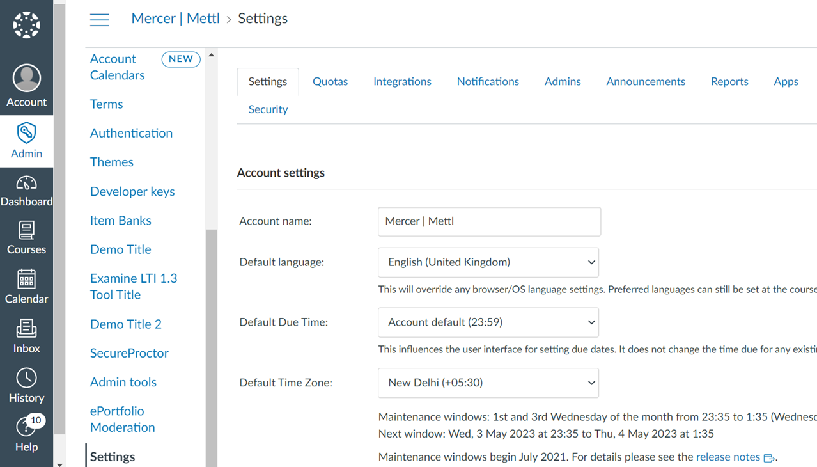
Task: Switch to the Settings tab
Action: click(268, 82)
